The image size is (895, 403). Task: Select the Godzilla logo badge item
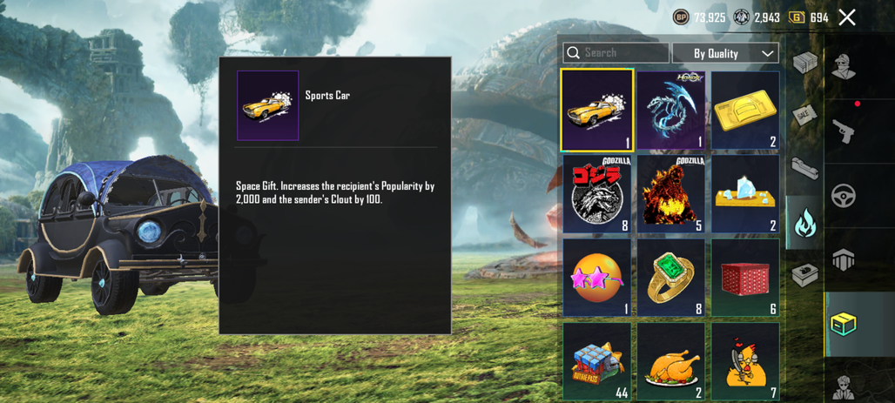[597, 194]
